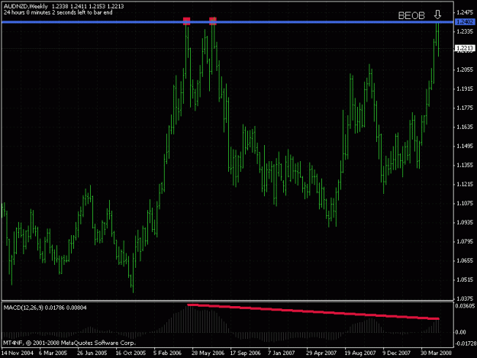Click the 28 May 2006 date label
The width and height of the screenshot is (477, 358).
click(208, 353)
